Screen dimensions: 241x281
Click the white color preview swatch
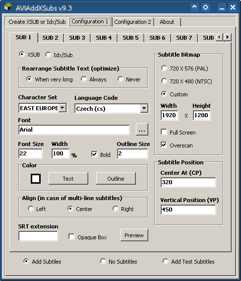coord(36,179)
